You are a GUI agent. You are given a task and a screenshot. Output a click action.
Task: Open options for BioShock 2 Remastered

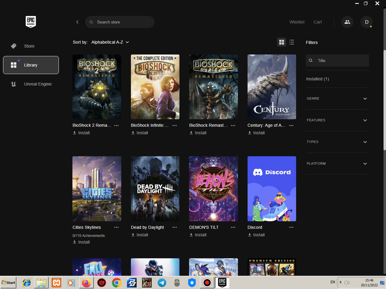point(116,125)
